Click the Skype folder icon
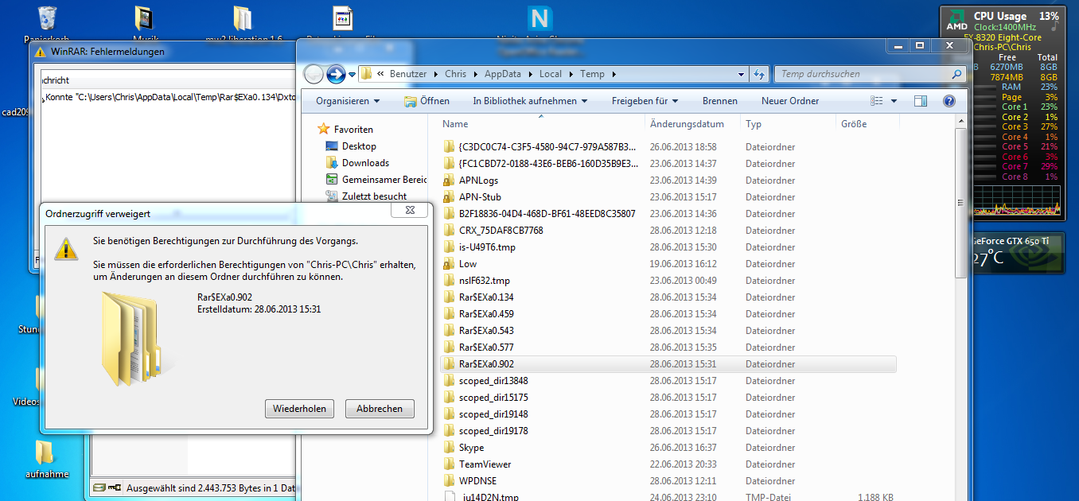1079x501 pixels. point(449,448)
